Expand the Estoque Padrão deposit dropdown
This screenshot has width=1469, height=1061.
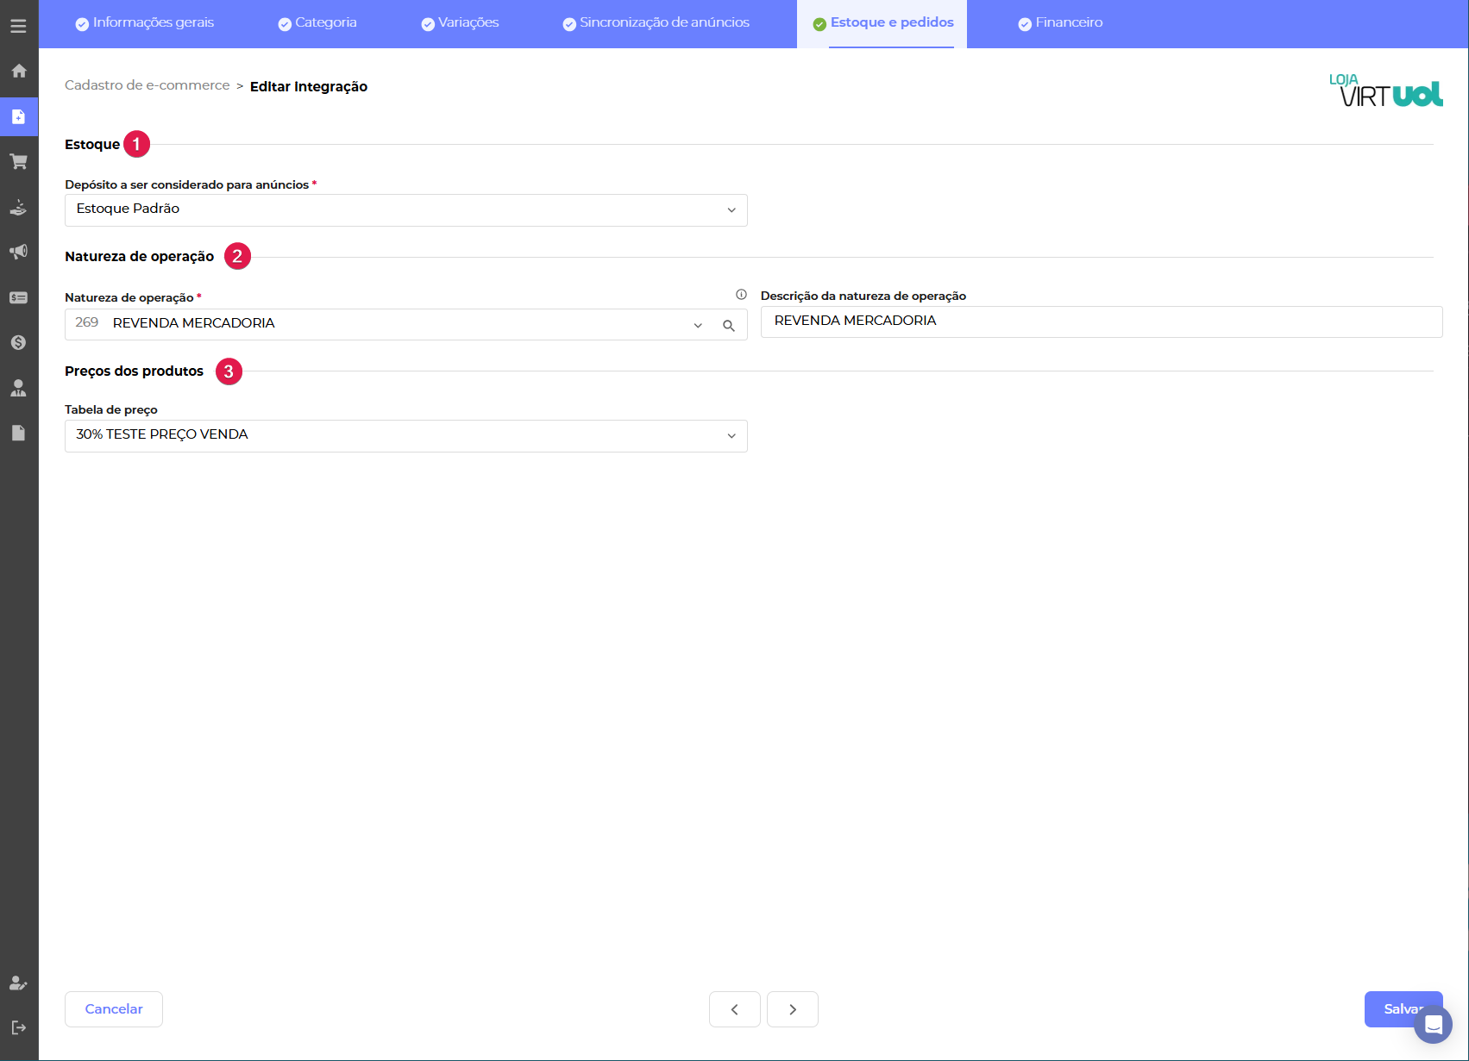pyautogui.click(x=731, y=210)
